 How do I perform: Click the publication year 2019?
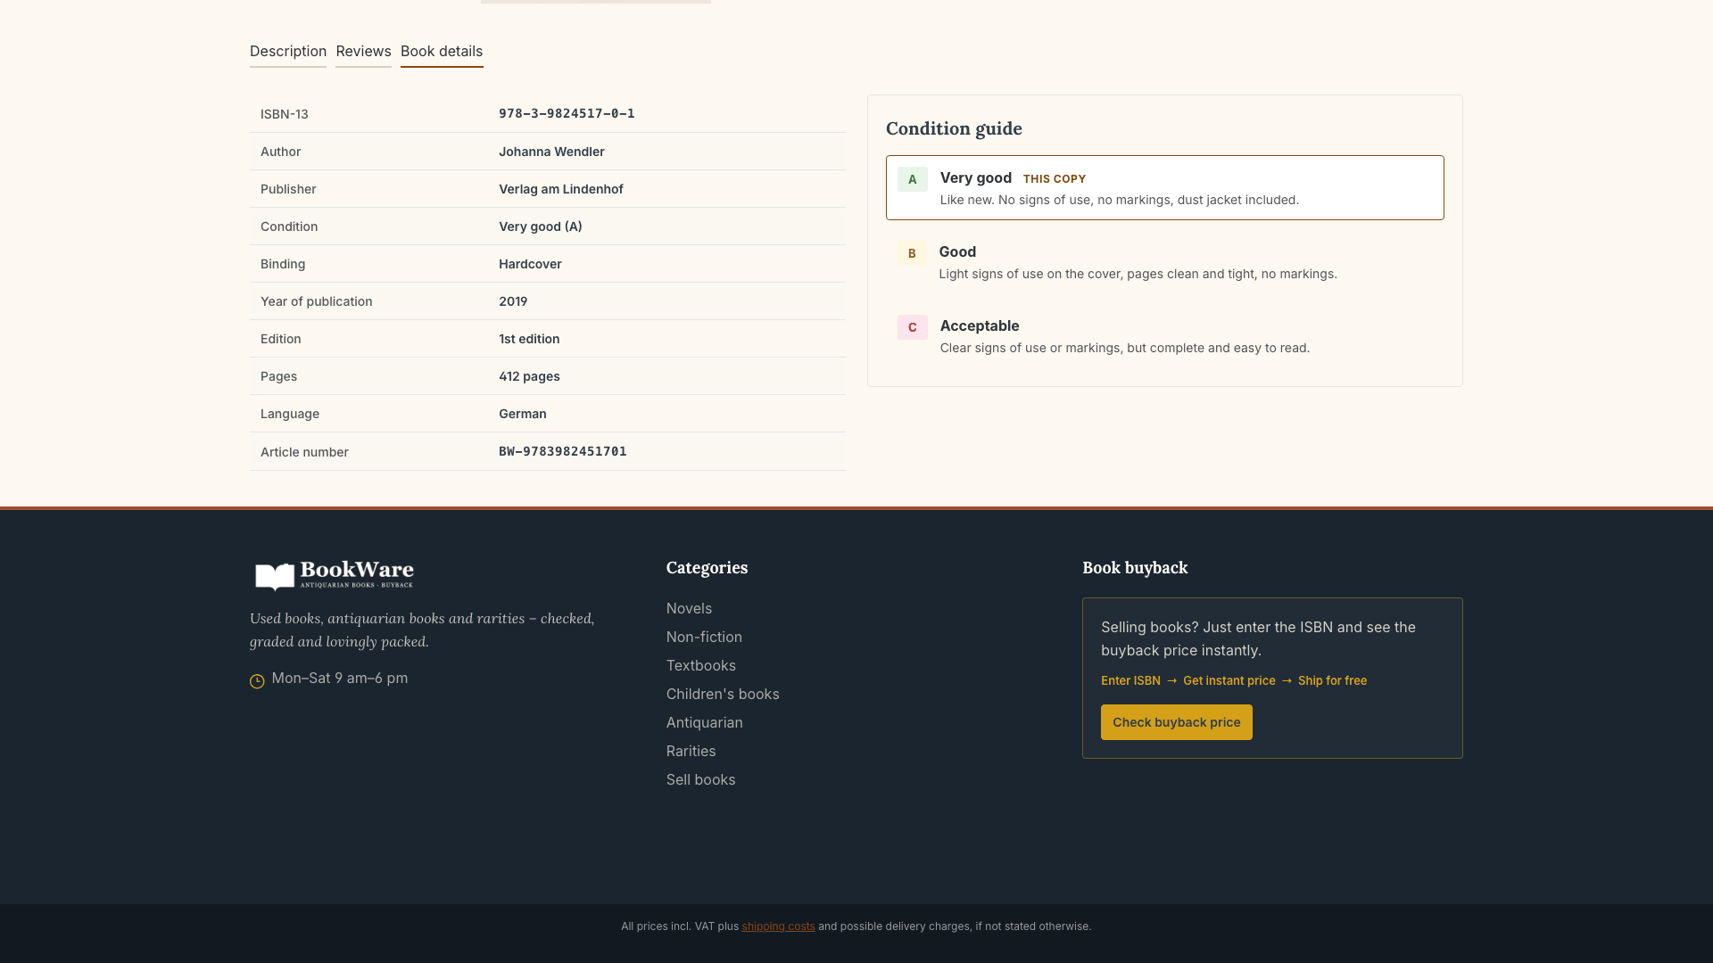point(513,301)
